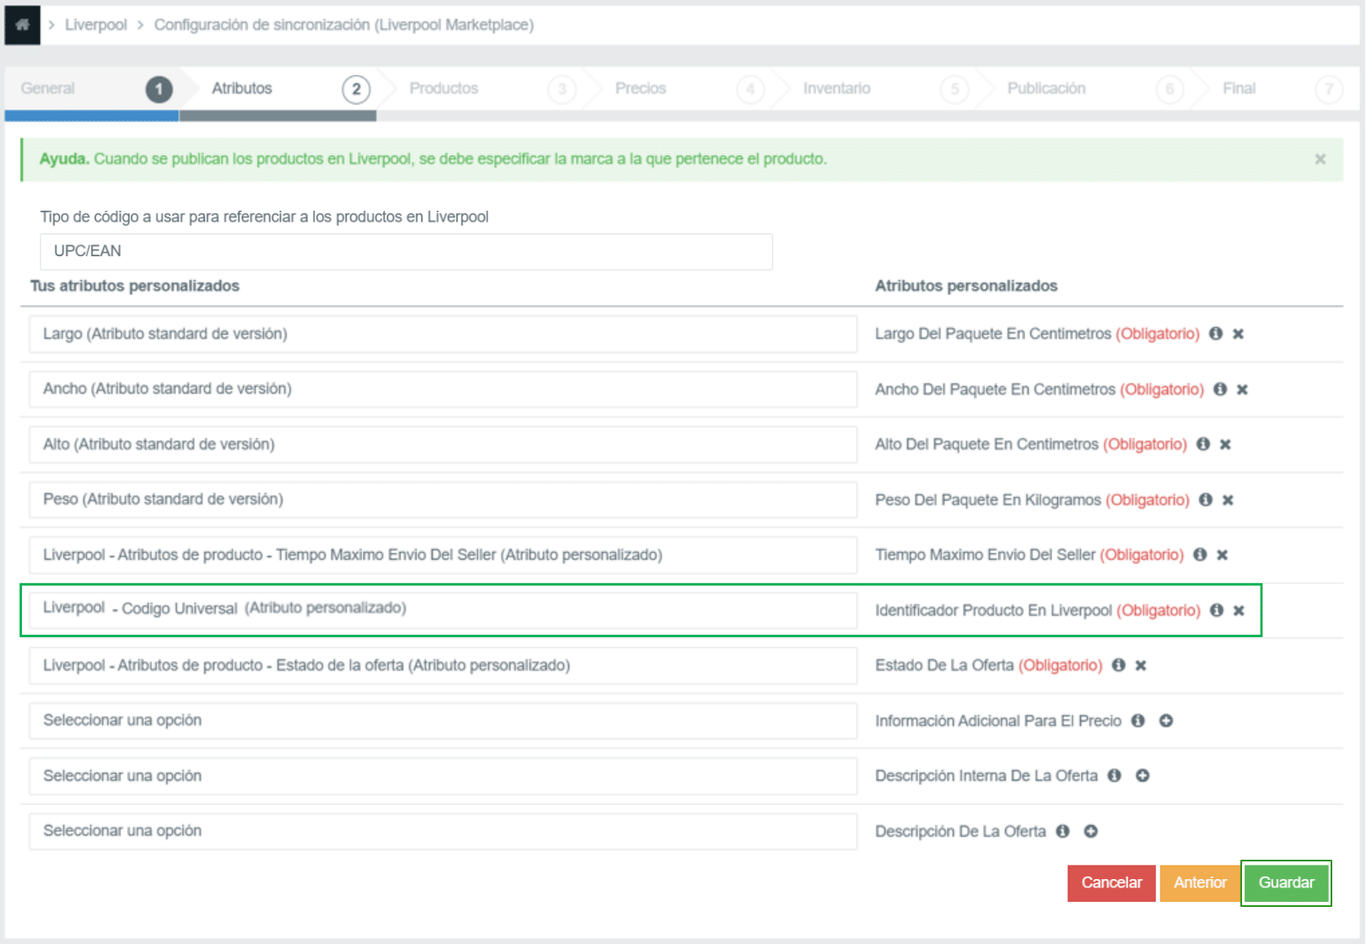Go to the home icon in breadcrumb
The height and width of the screenshot is (944, 1366).
click(23, 24)
